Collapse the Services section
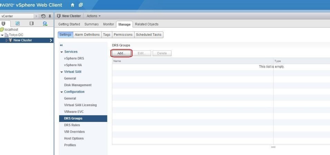The width and height of the screenshot is (330, 155). pos(62,52)
